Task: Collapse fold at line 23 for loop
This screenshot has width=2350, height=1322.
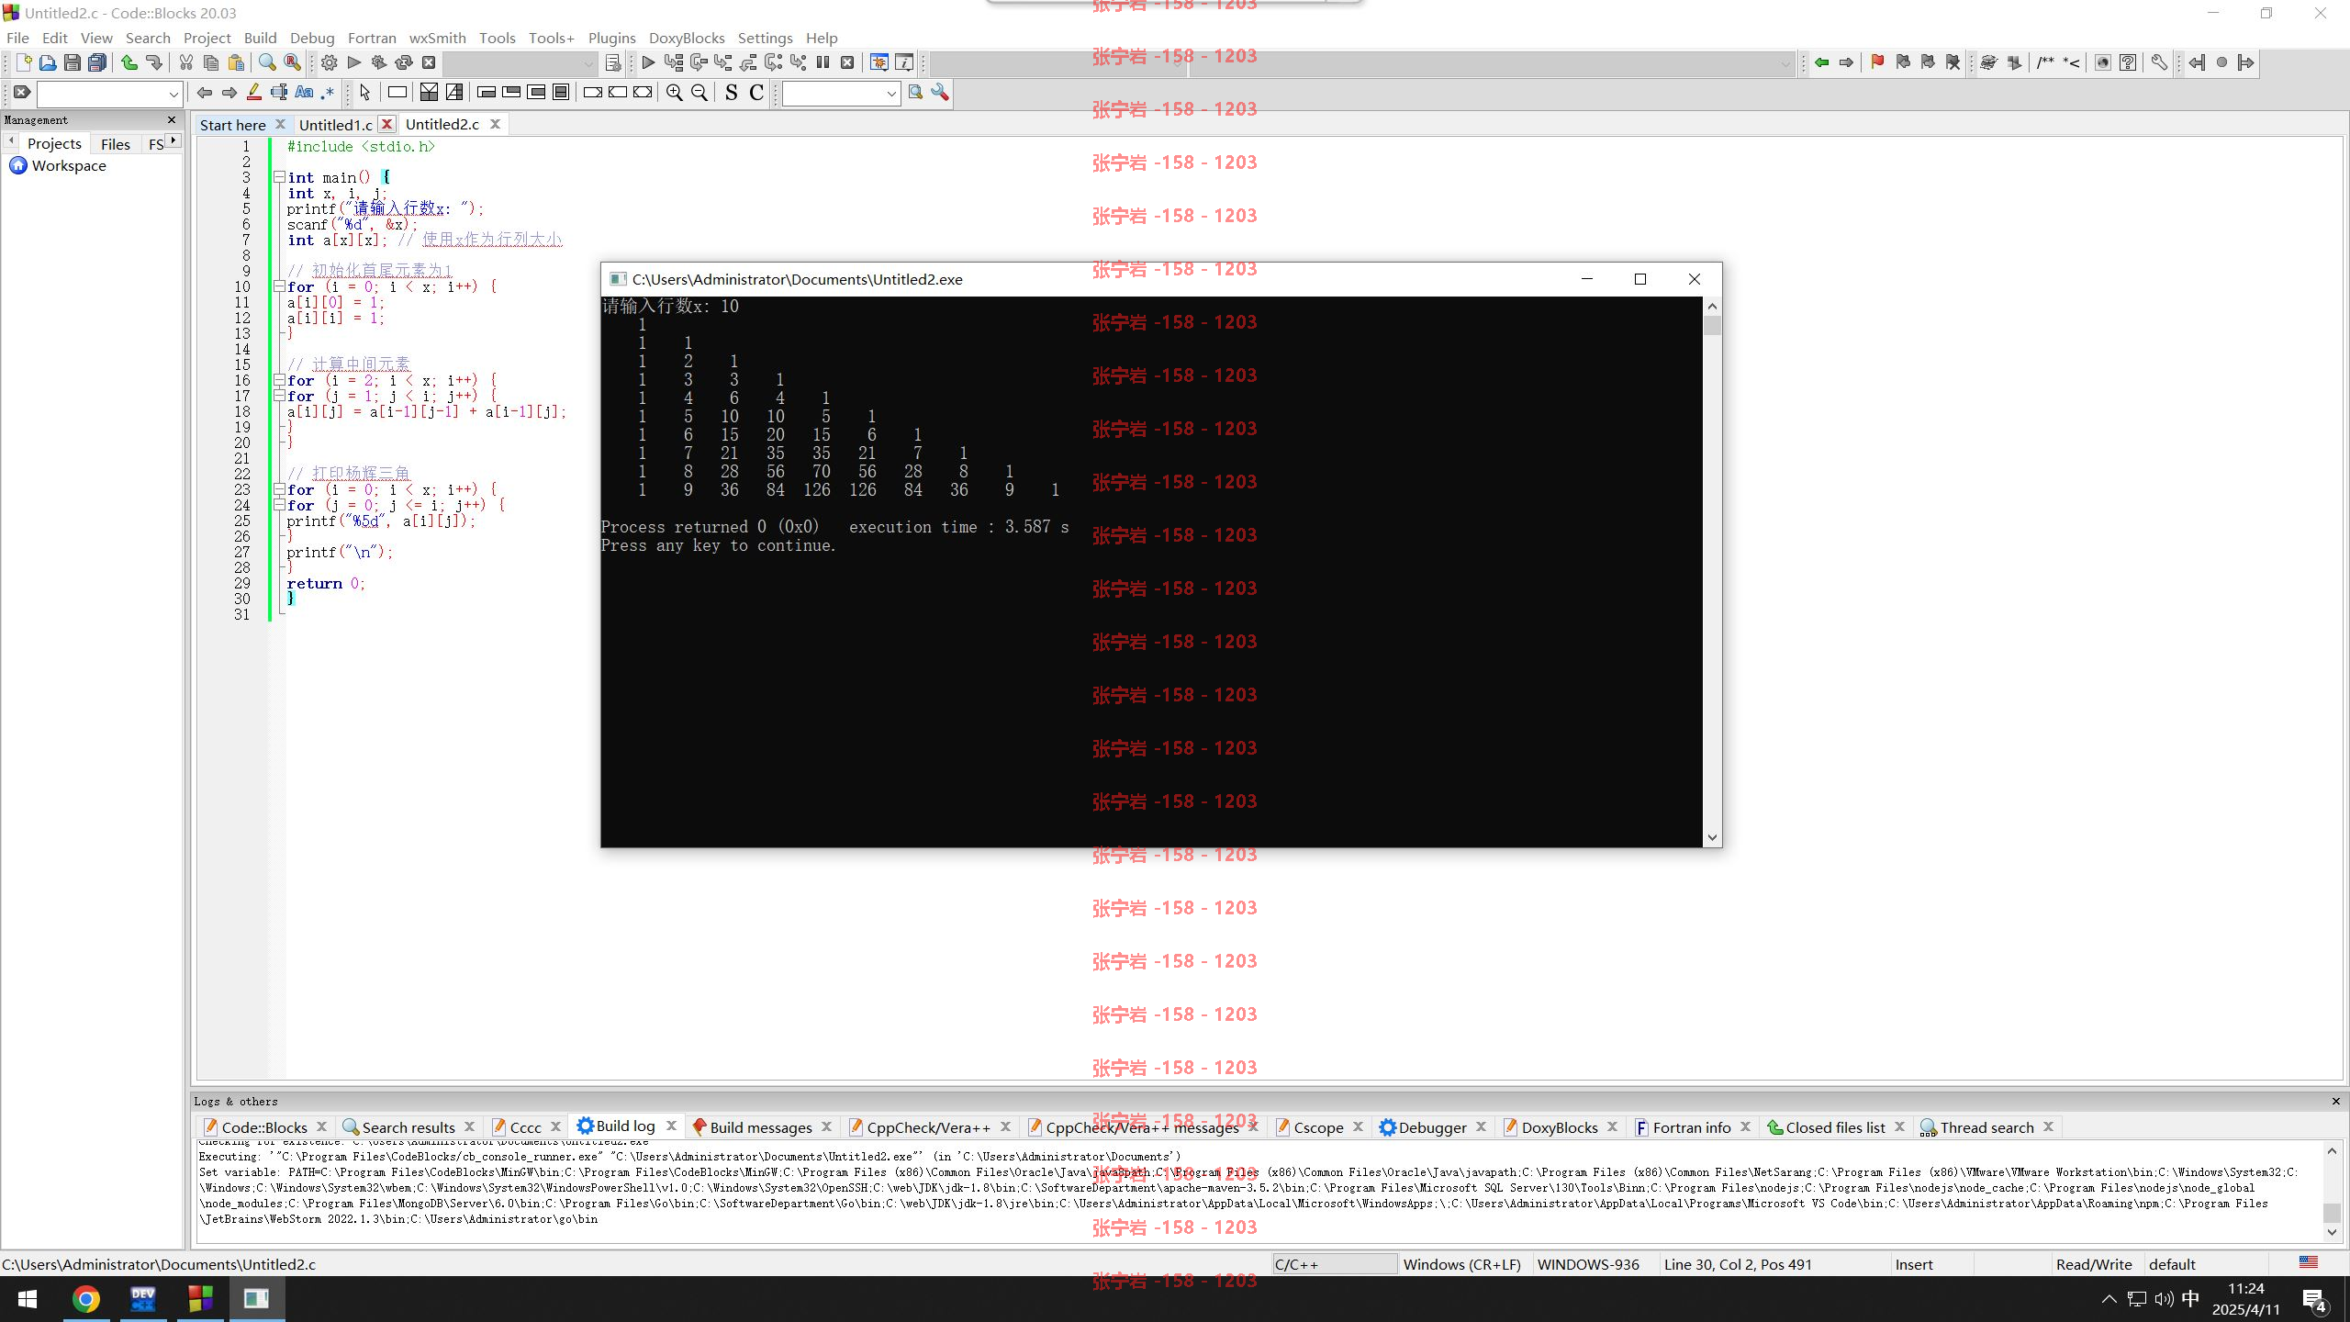Action: 279,489
